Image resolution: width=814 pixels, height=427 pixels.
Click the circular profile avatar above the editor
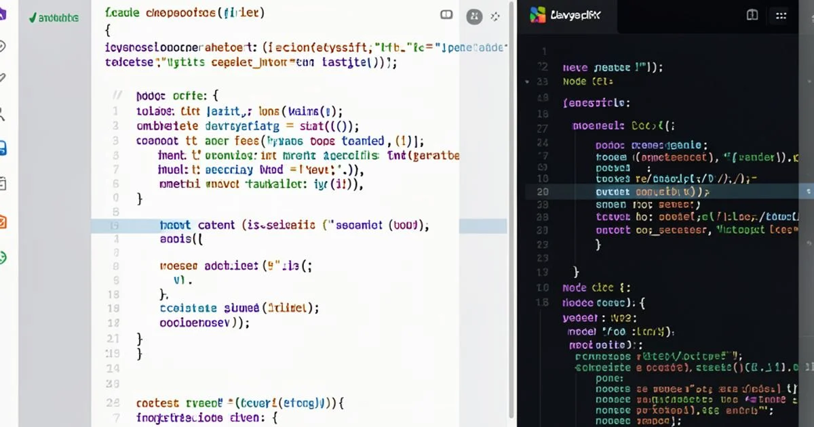point(473,16)
